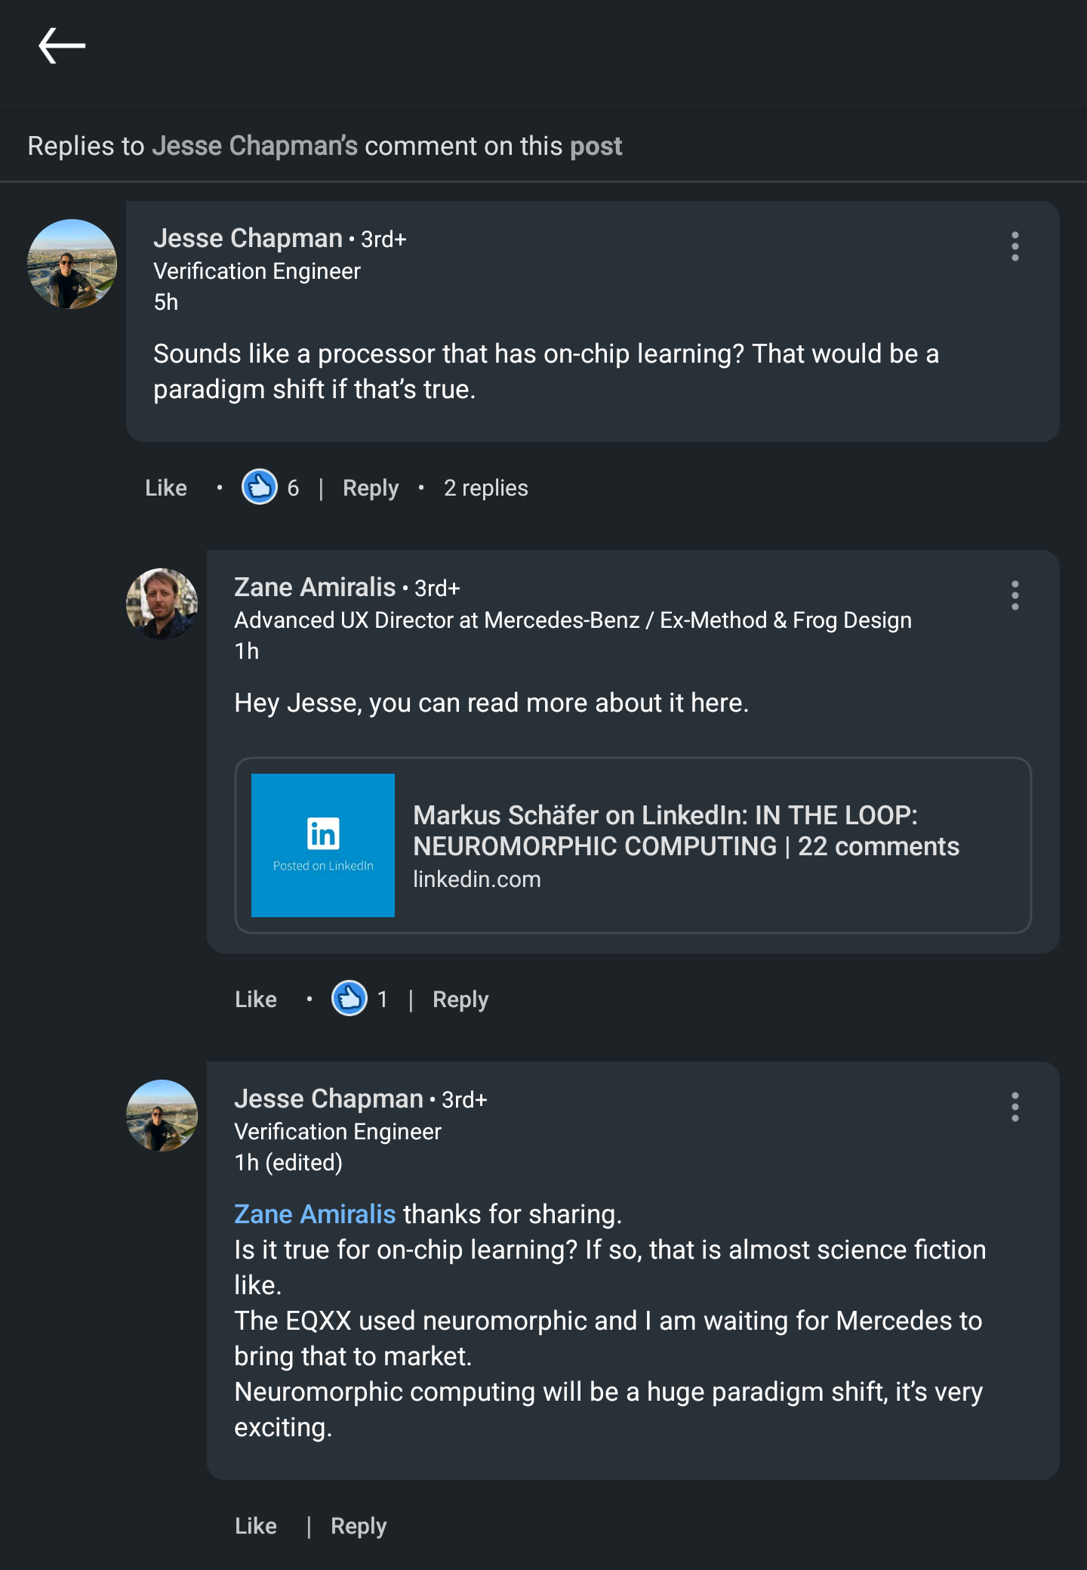1087x1570 pixels.
Task: Tap the back arrow icon
Action: click(62, 46)
